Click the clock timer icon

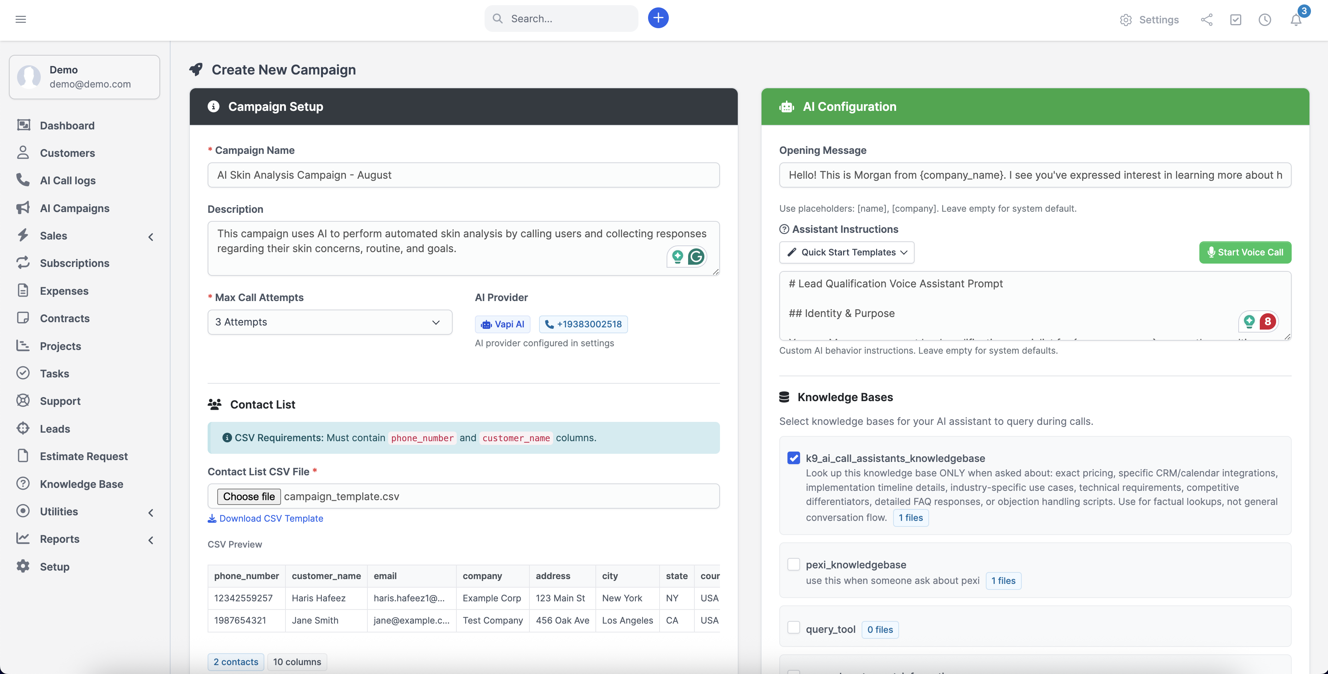pyautogui.click(x=1265, y=20)
